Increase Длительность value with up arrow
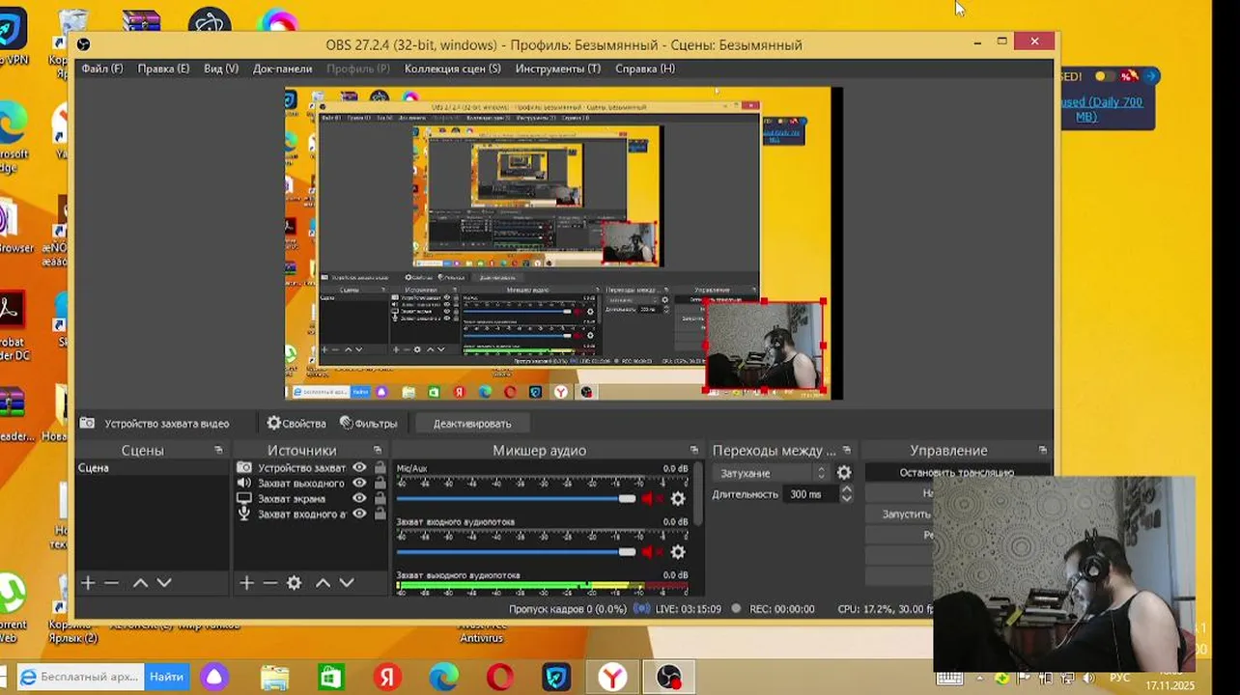The image size is (1240, 695). tap(846, 489)
